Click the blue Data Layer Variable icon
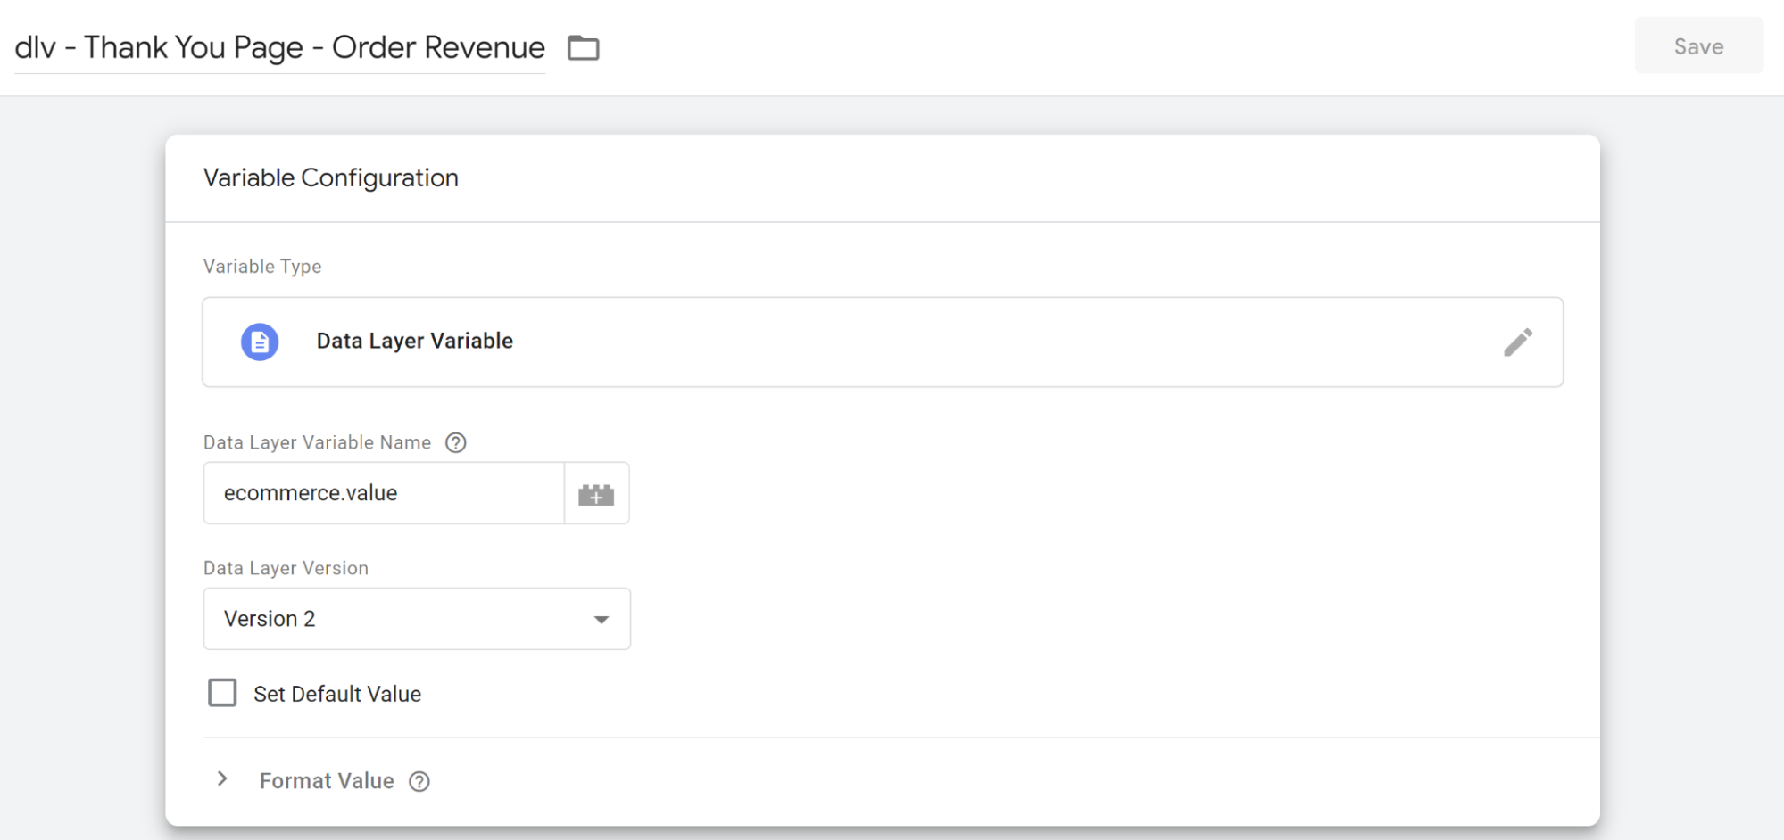Image resolution: width=1784 pixels, height=840 pixels. click(x=260, y=342)
